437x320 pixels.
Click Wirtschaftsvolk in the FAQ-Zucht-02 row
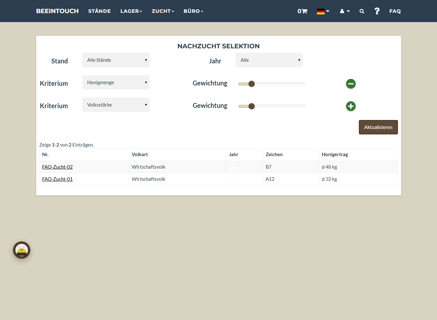coord(149,167)
